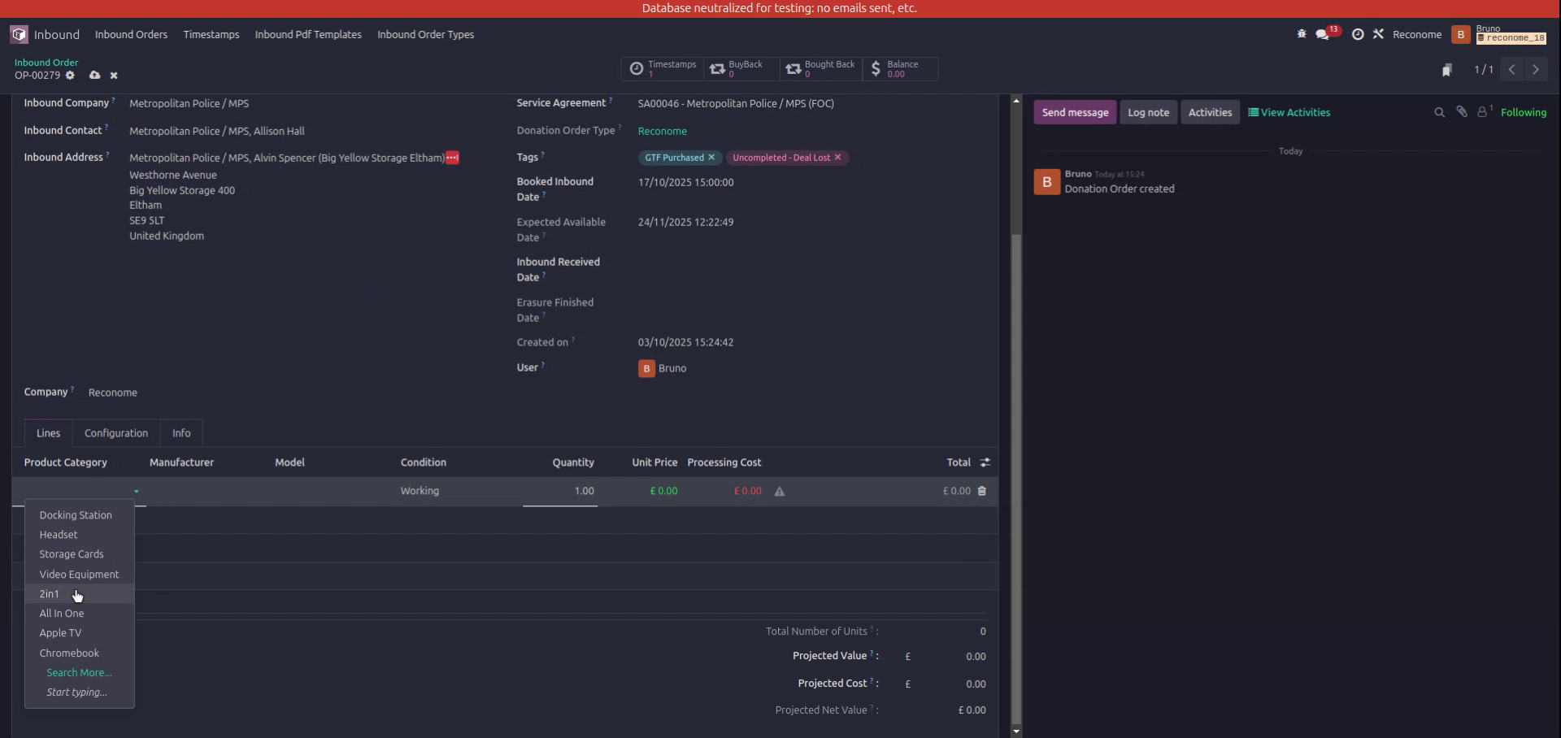
Task: Search messages using the magnifier icon in chatter
Action: (x=1439, y=112)
